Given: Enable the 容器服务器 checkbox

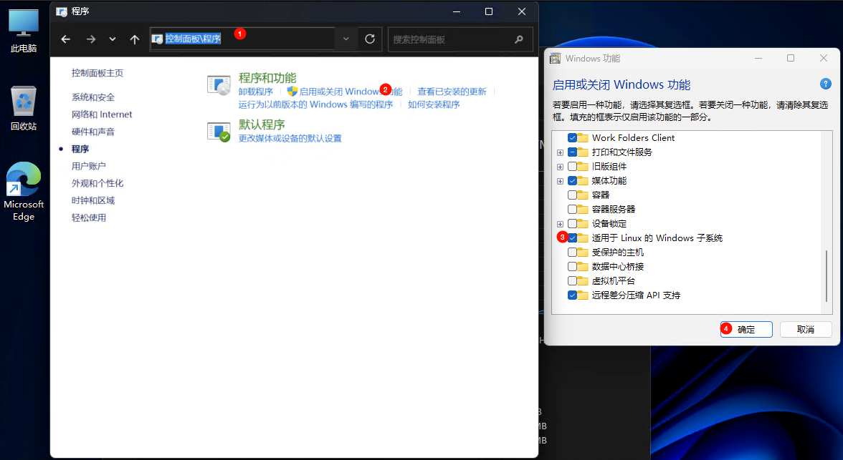Looking at the screenshot, I should click(573, 210).
